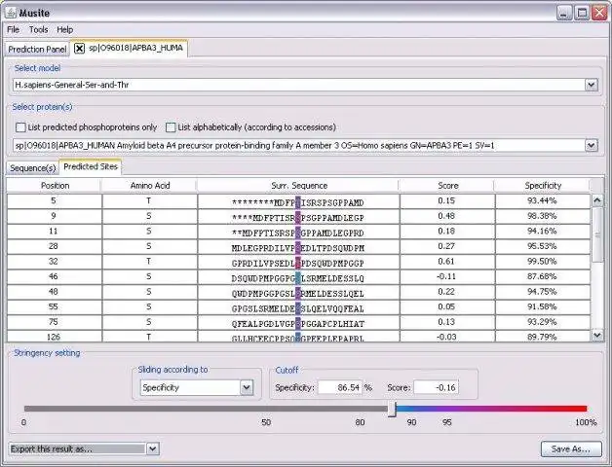Click specificity value 93.44%
612x467 pixels.
(x=542, y=200)
